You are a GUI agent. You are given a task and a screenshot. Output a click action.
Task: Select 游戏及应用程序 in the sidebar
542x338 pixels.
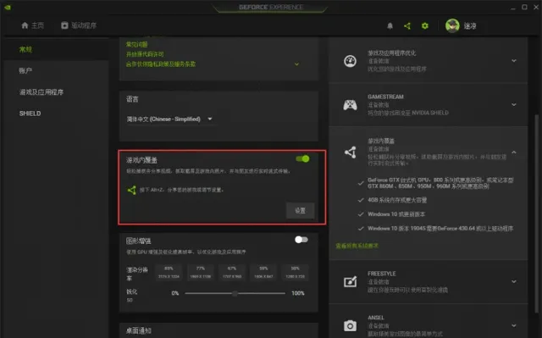point(41,92)
